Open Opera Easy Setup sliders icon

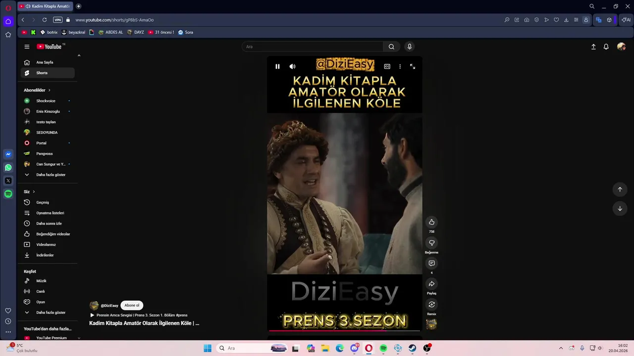coord(576,20)
